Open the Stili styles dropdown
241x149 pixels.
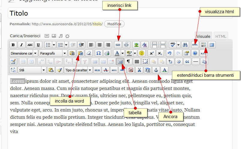[x=32, y=70]
